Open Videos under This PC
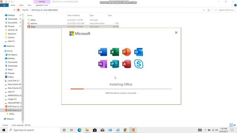The width and height of the screenshot is (237, 133). [x=11, y=77]
